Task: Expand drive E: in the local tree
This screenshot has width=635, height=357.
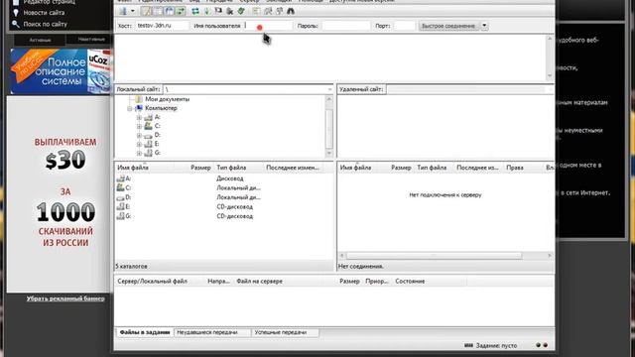Action: pos(139,144)
